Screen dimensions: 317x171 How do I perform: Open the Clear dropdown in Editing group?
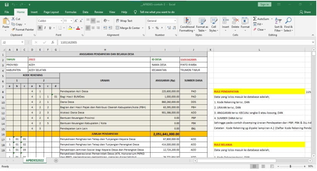coord(259,29)
